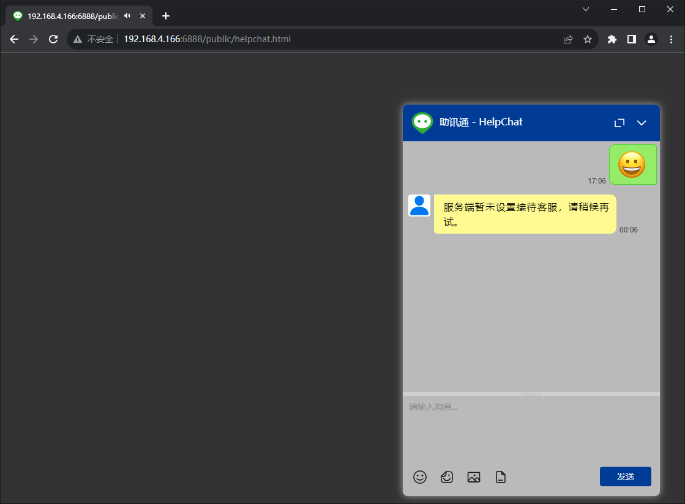Open the emoji picker in chat toolbar
Image resolution: width=685 pixels, height=504 pixels.
tap(420, 477)
